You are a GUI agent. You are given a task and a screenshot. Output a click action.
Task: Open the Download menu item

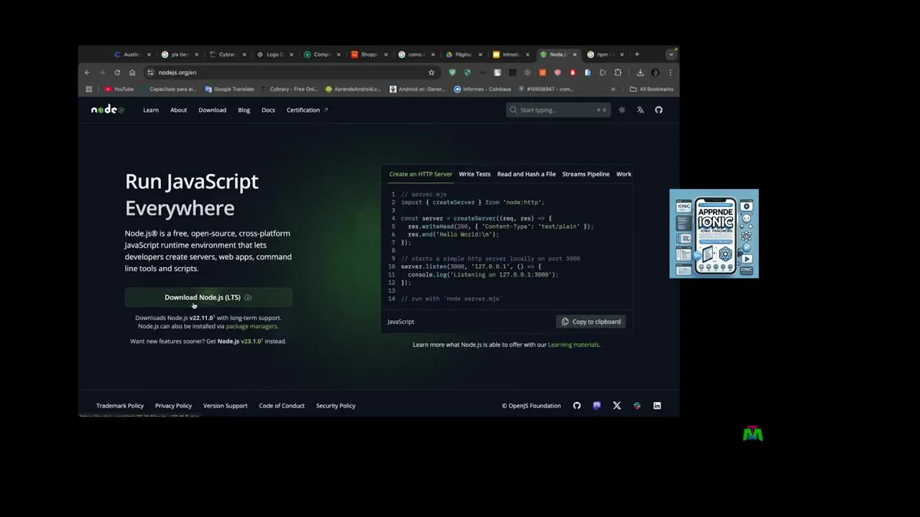coord(212,110)
